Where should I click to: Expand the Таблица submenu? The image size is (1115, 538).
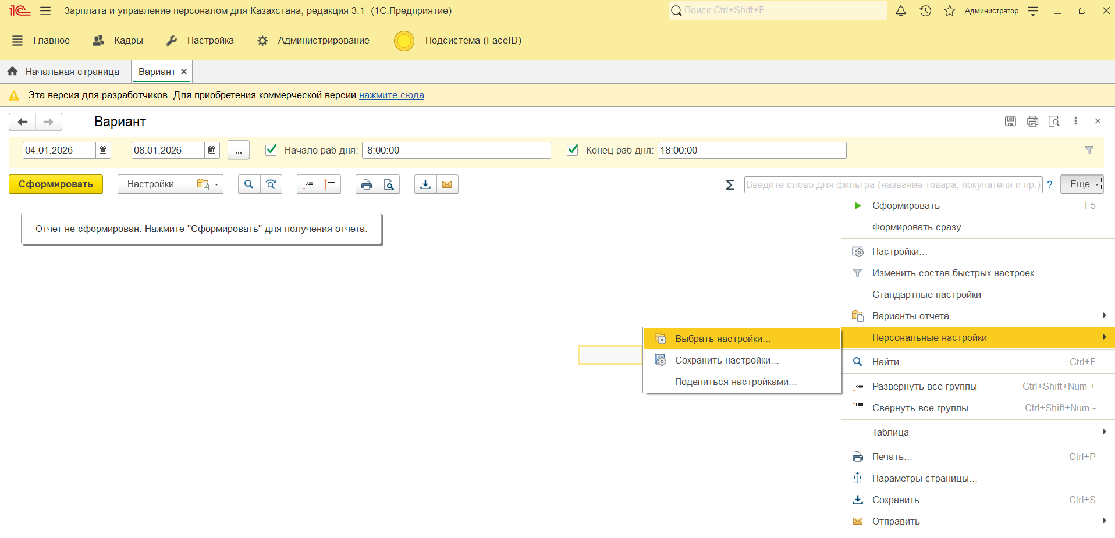click(x=978, y=432)
